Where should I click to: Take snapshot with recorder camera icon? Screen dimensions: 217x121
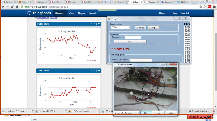coord(209,117)
